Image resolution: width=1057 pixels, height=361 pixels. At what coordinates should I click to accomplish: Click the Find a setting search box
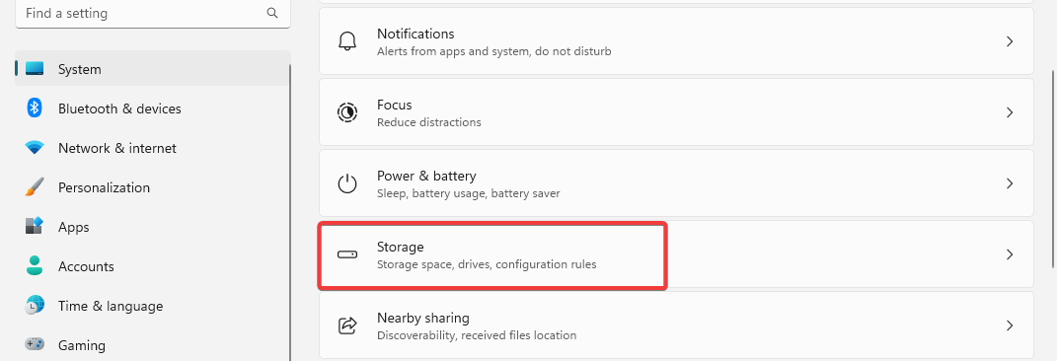point(152,13)
